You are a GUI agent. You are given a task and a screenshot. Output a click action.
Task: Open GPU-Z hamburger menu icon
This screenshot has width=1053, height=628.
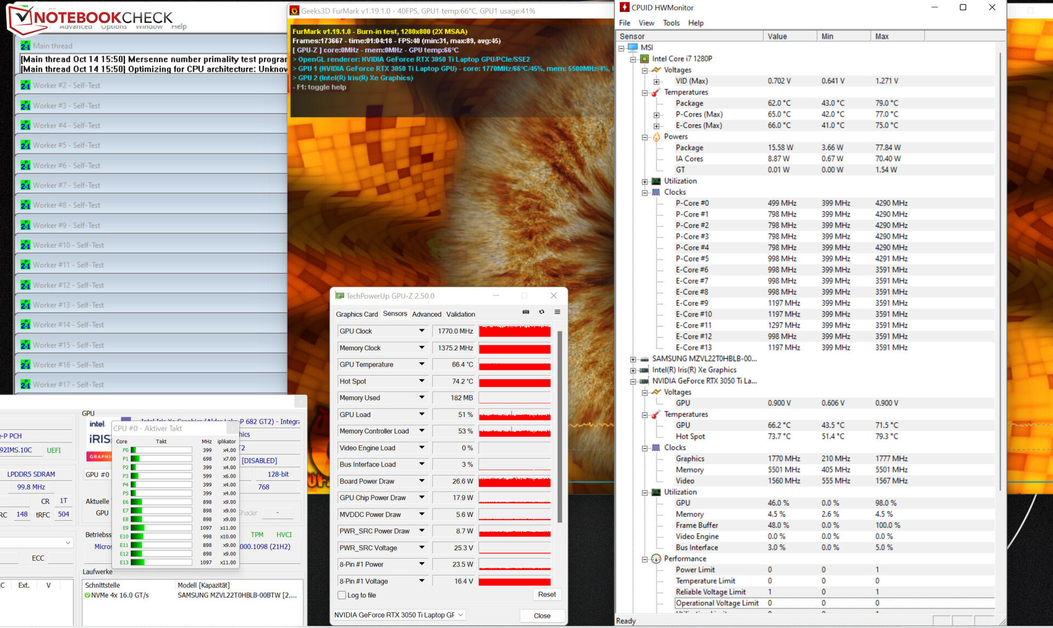(557, 312)
